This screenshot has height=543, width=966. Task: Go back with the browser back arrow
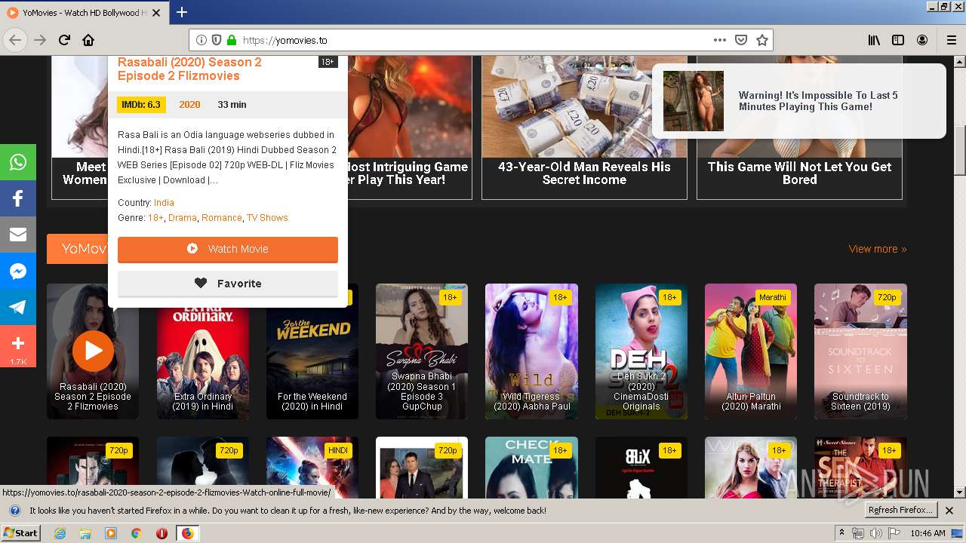click(x=15, y=40)
